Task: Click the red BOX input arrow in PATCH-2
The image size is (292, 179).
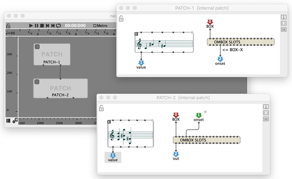Action: [x=176, y=115]
